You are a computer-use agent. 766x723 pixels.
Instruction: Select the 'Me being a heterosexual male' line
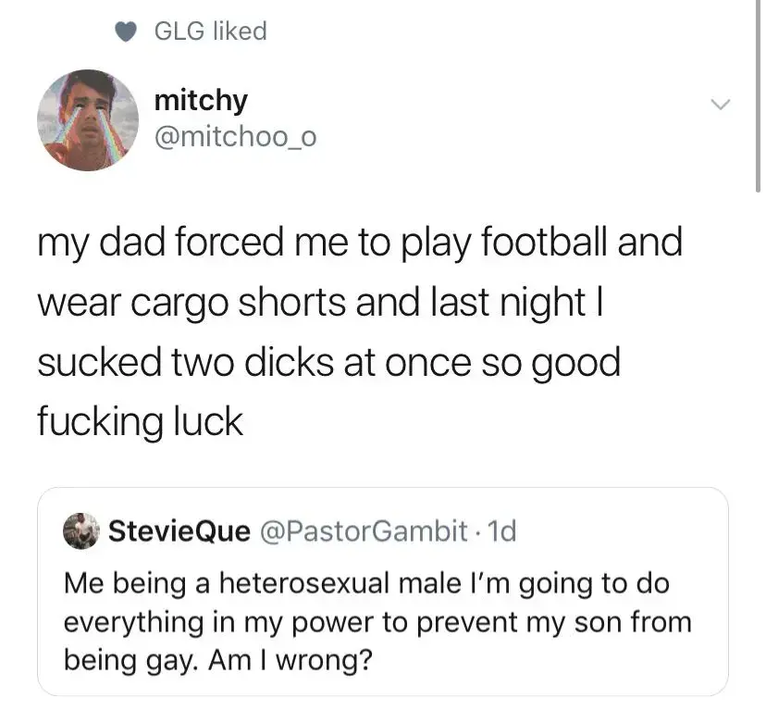[366, 584]
